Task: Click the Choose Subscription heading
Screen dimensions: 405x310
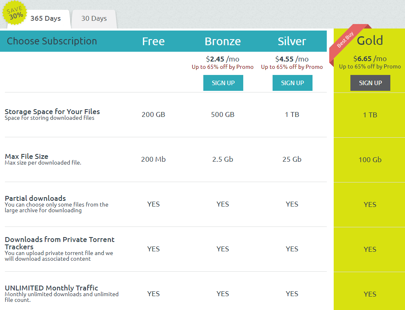Action: click(x=52, y=41)
